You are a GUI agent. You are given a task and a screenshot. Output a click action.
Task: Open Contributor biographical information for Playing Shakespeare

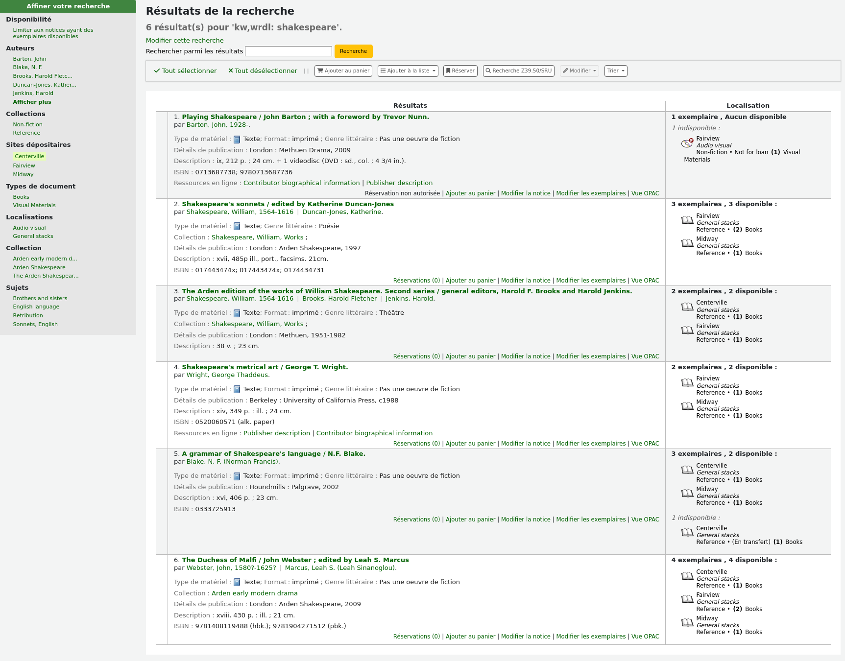(301, 183)
